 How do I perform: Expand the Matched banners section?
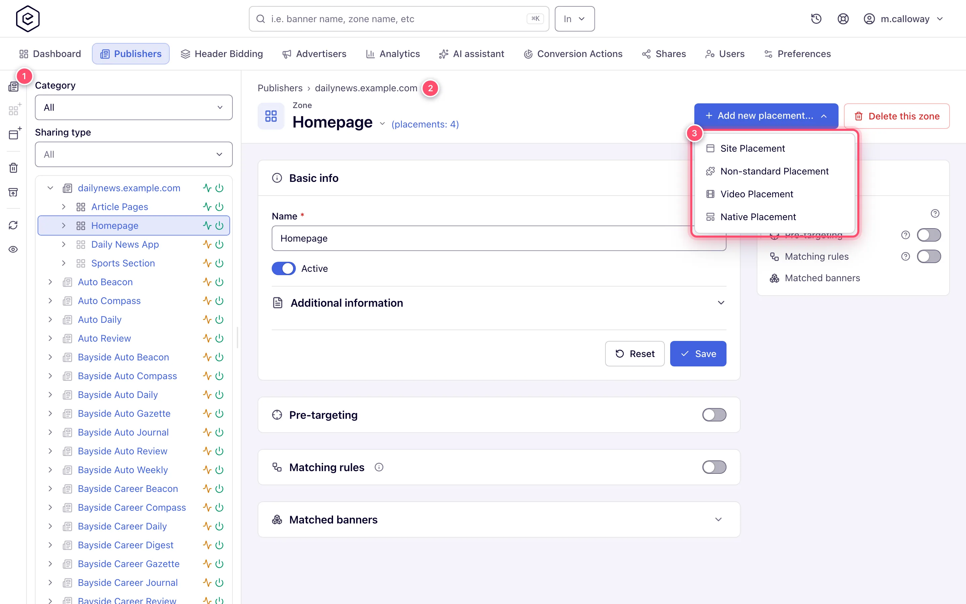(498, 519)
